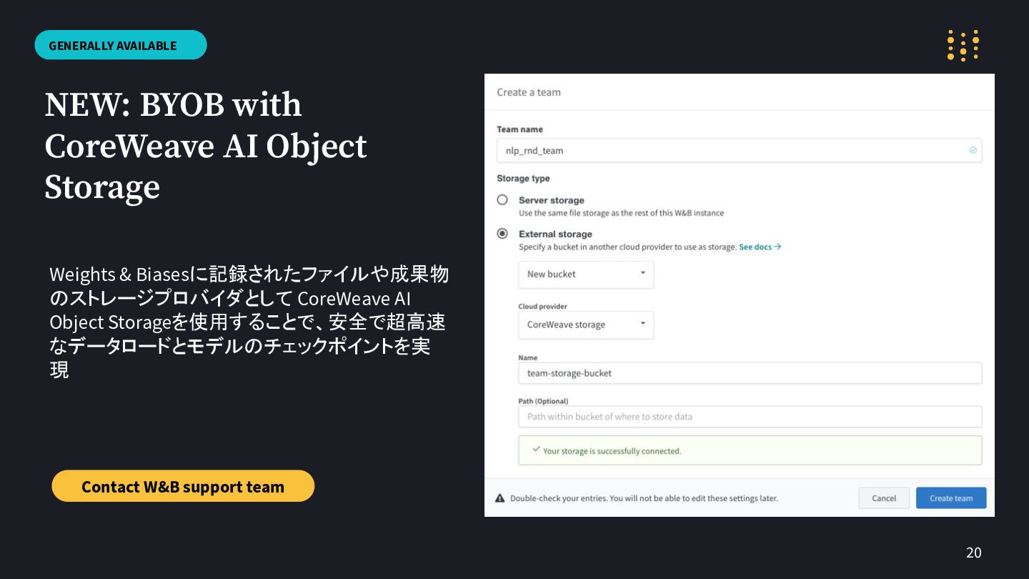Open the See docs link

click(755, 247)
